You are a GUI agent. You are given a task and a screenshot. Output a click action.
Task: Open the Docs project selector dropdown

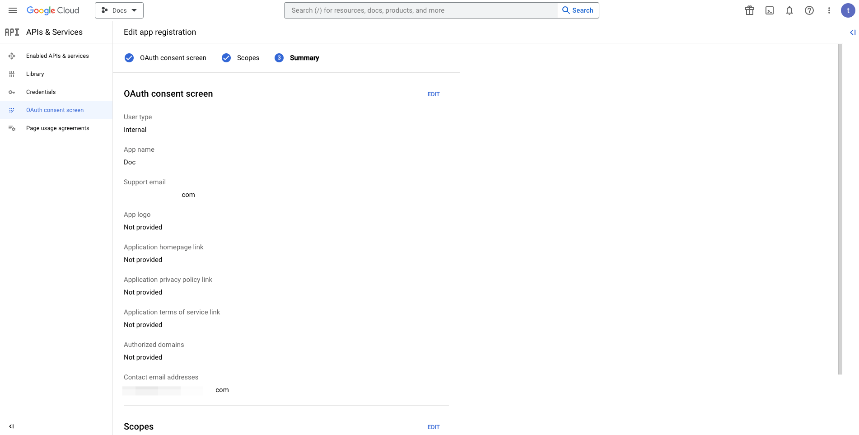[x=119, y=10]
